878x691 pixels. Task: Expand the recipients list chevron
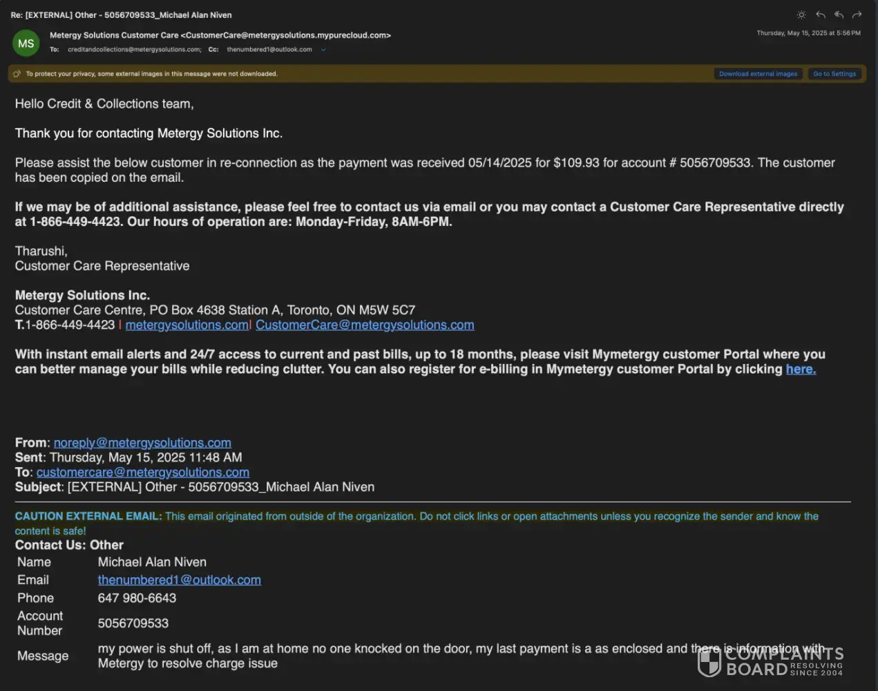[x=323, y=50]
